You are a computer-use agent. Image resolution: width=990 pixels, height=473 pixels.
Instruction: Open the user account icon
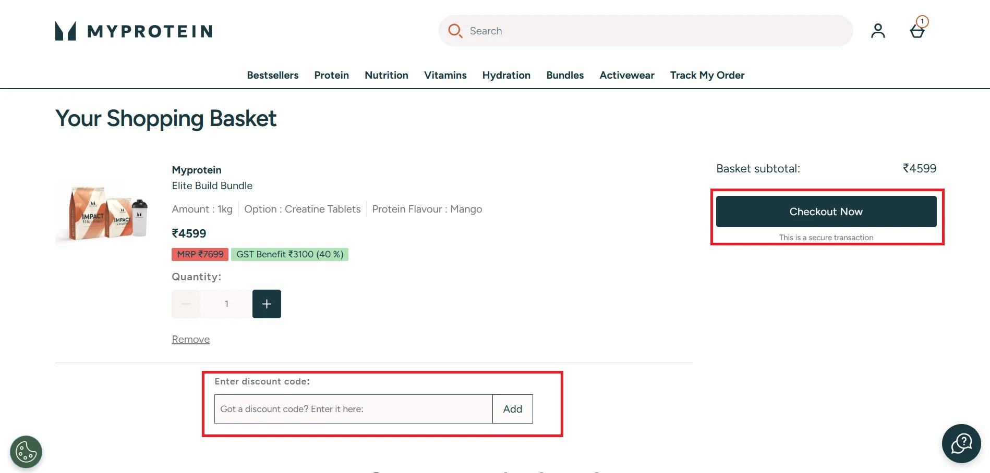[x=878, y=31]
